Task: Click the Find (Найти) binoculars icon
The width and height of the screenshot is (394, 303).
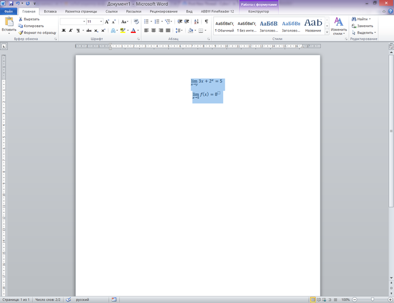Action: [x=354, y=19]
